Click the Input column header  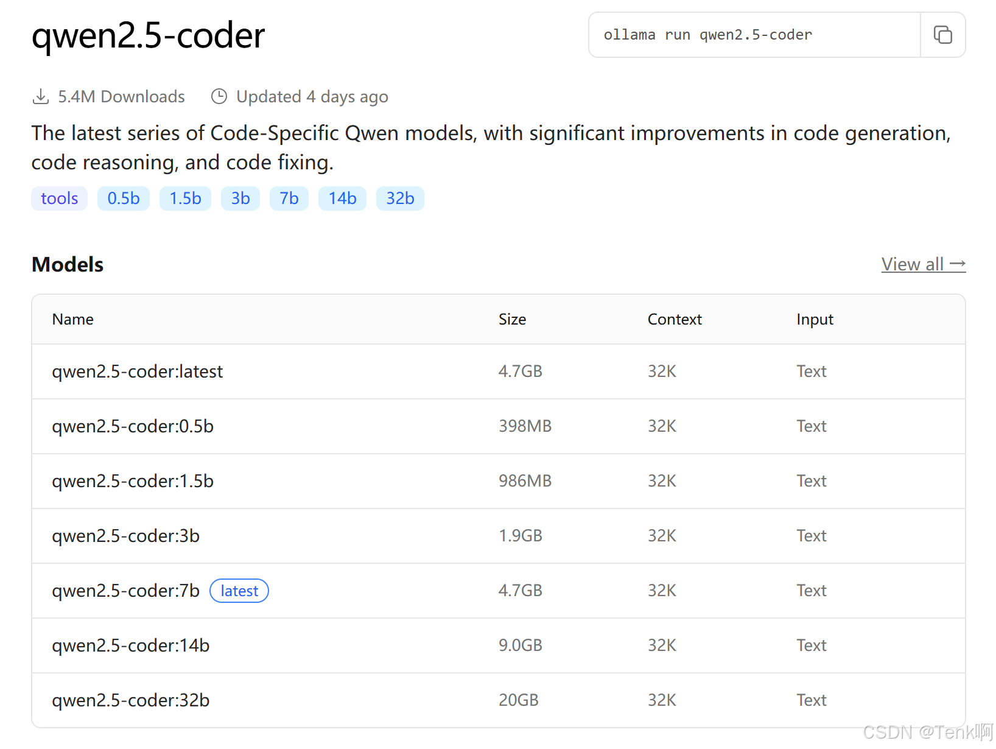pos(815,319)
